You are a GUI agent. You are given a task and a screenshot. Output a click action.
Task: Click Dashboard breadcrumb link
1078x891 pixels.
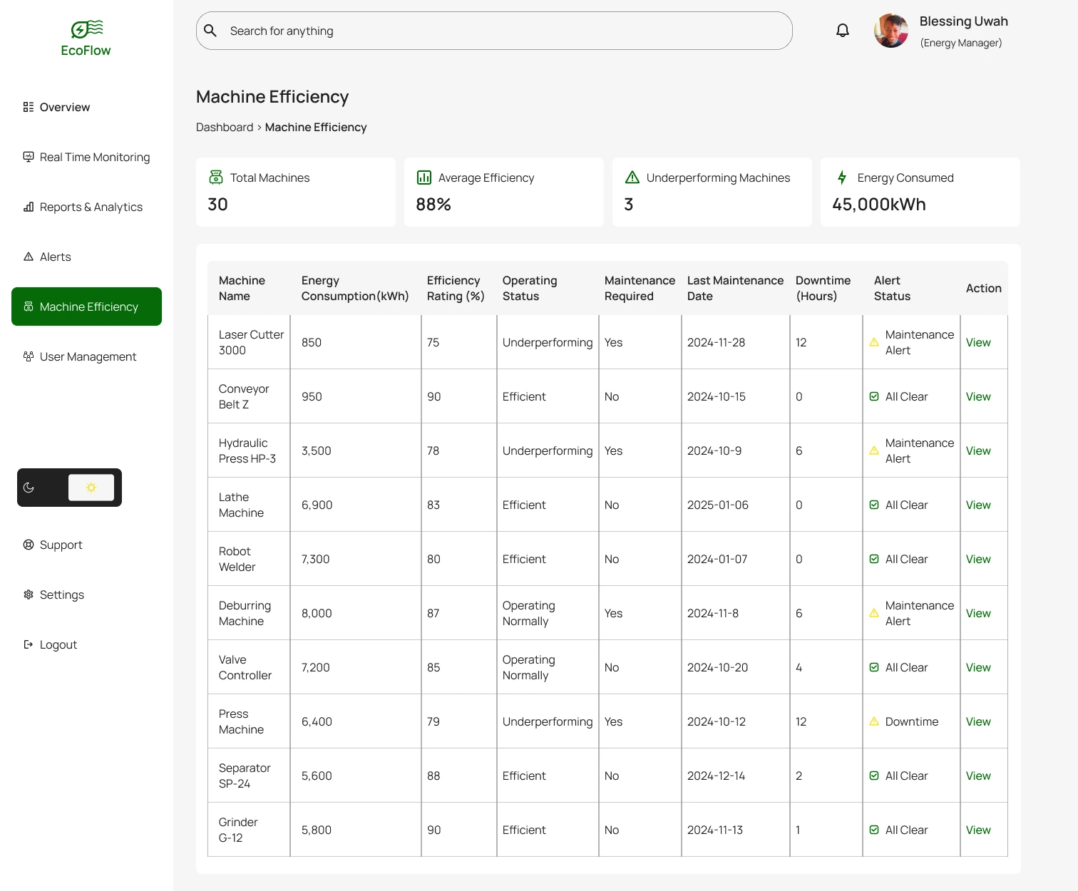click(225, 128)
